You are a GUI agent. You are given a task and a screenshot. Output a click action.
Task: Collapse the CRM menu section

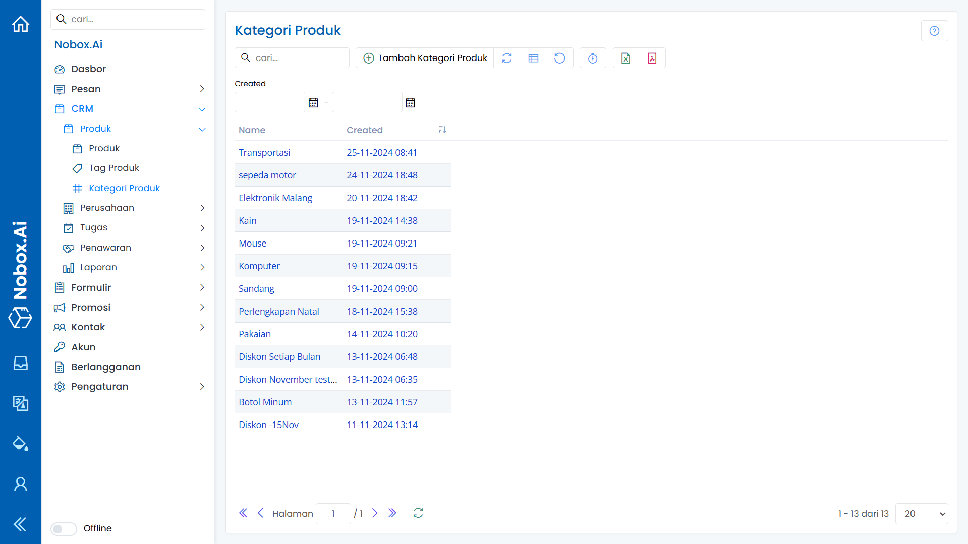[202, 109]
